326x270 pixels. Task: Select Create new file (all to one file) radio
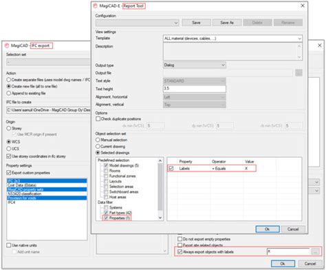9,86
